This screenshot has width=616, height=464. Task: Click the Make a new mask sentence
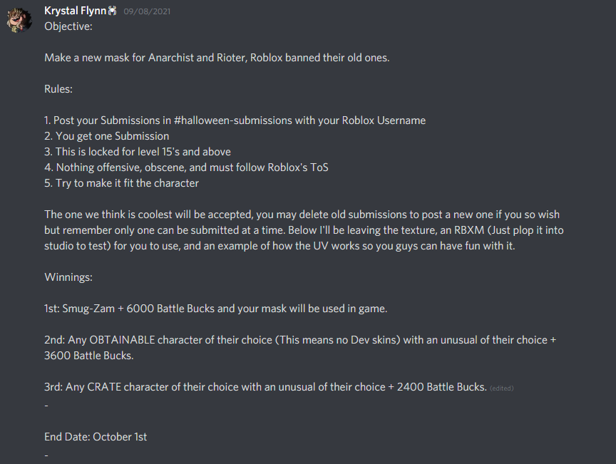[217, 58]
